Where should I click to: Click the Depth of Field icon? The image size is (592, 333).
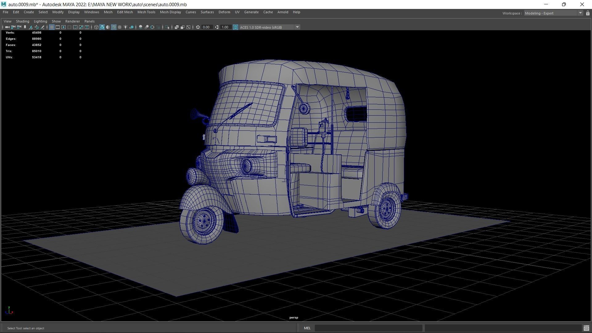click(158, 27)
